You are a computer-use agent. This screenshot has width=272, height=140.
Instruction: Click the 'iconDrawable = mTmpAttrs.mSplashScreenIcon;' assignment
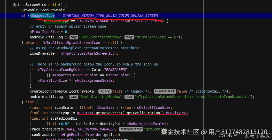(x=74, y=53)
